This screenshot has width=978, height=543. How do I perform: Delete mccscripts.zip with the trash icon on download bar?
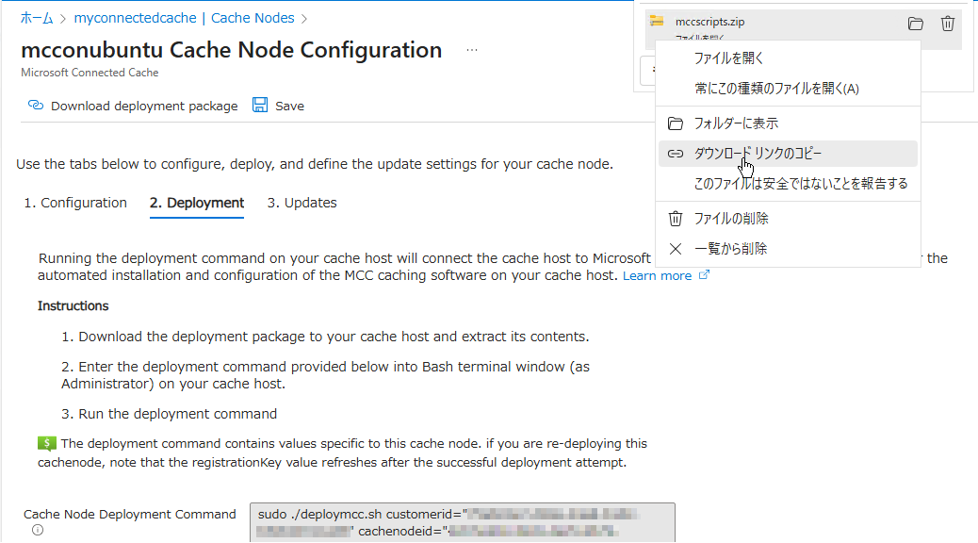[x=947, y=24]
